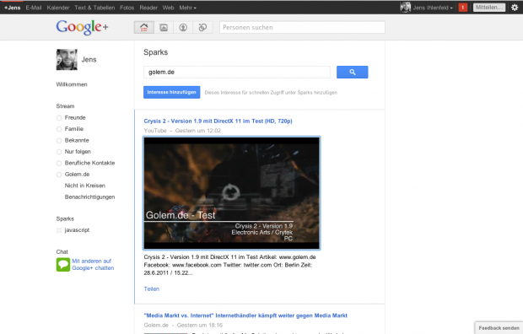Viewport: 523px width, 334px height.
Task: Select the Bekannte circle stream
Action: [77, 141]
